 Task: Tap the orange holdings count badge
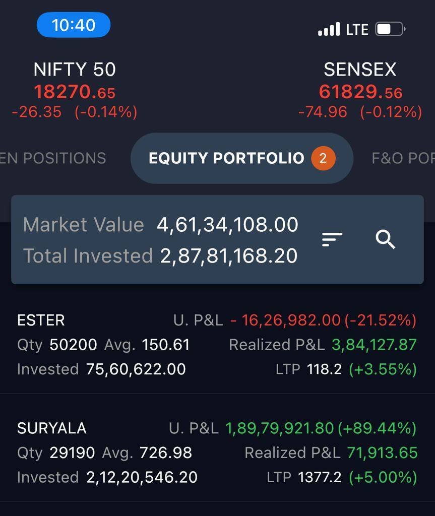(x=323, y=158)
